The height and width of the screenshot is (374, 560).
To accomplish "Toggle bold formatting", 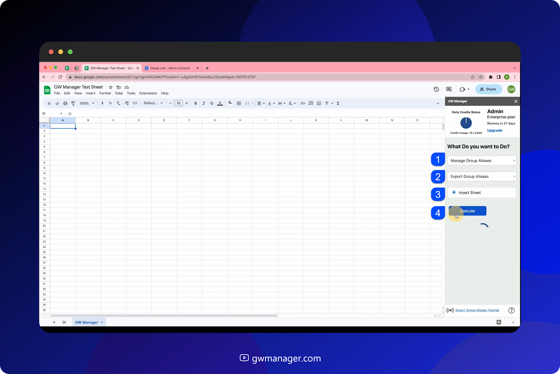I will point(196,103).
